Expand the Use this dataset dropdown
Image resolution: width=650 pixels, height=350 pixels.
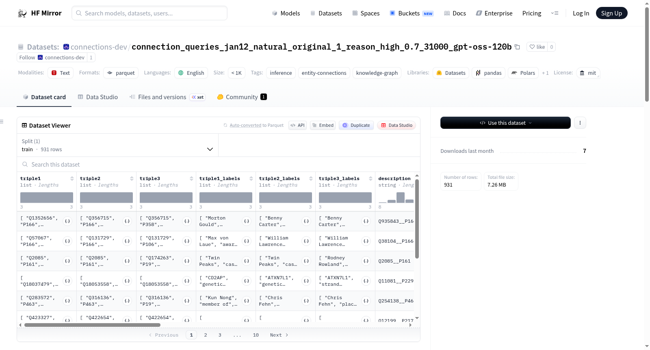(x=505, y=123)
